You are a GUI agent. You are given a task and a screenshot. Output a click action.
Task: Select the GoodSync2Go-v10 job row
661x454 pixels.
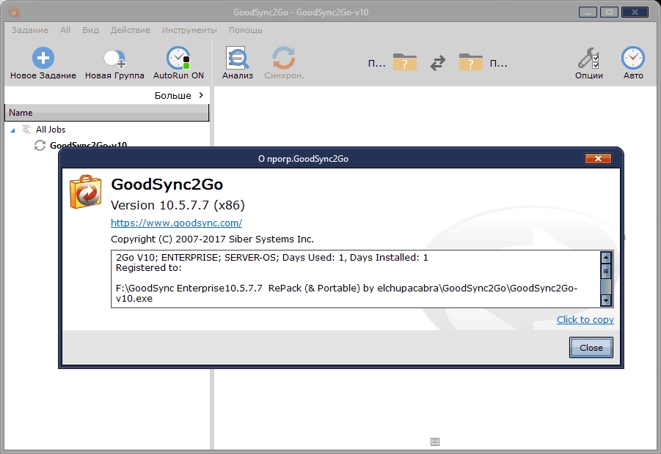tap(88, 145)
